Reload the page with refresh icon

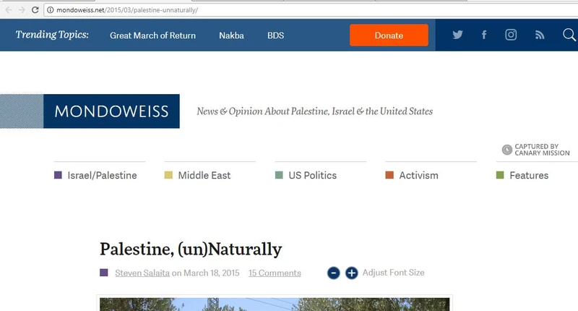click(x=35, y=10)
